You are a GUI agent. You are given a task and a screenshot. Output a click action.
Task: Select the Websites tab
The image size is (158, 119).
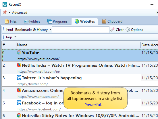[x=85, y=21]
